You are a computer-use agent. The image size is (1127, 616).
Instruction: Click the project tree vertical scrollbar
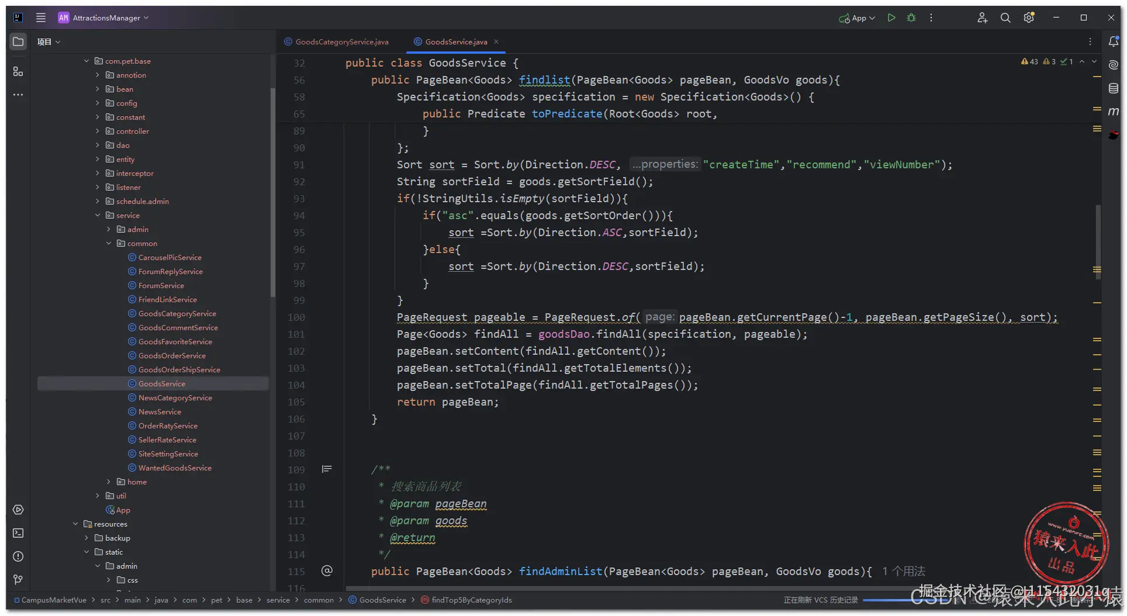272,193
